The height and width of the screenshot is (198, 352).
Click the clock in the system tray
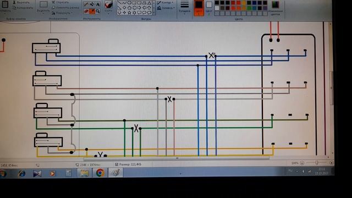[322, 171]
